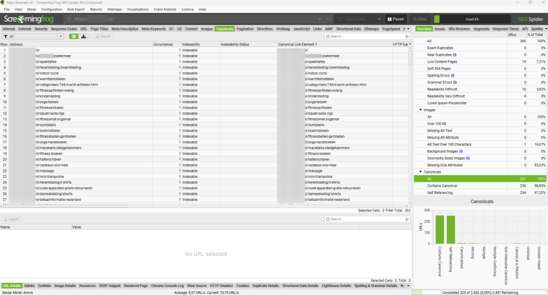This screenshot has height=295, width=548.
Task: Click the Clear crawl button
Action: [420, 19]
